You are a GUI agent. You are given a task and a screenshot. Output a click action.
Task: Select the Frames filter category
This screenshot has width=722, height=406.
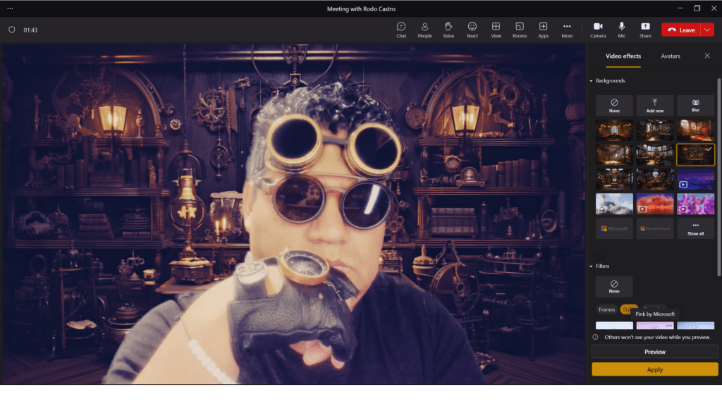606,309
